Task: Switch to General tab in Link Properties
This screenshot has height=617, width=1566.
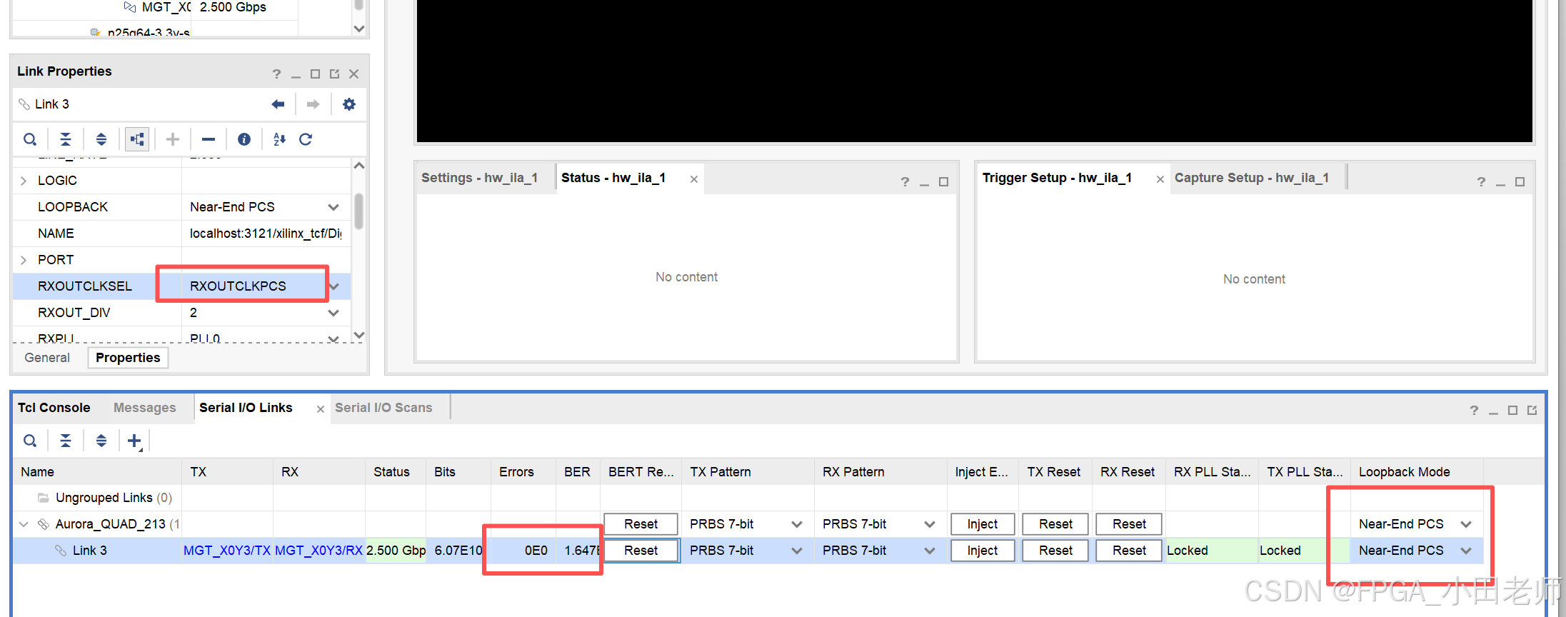Action: (x=47, y=358)
